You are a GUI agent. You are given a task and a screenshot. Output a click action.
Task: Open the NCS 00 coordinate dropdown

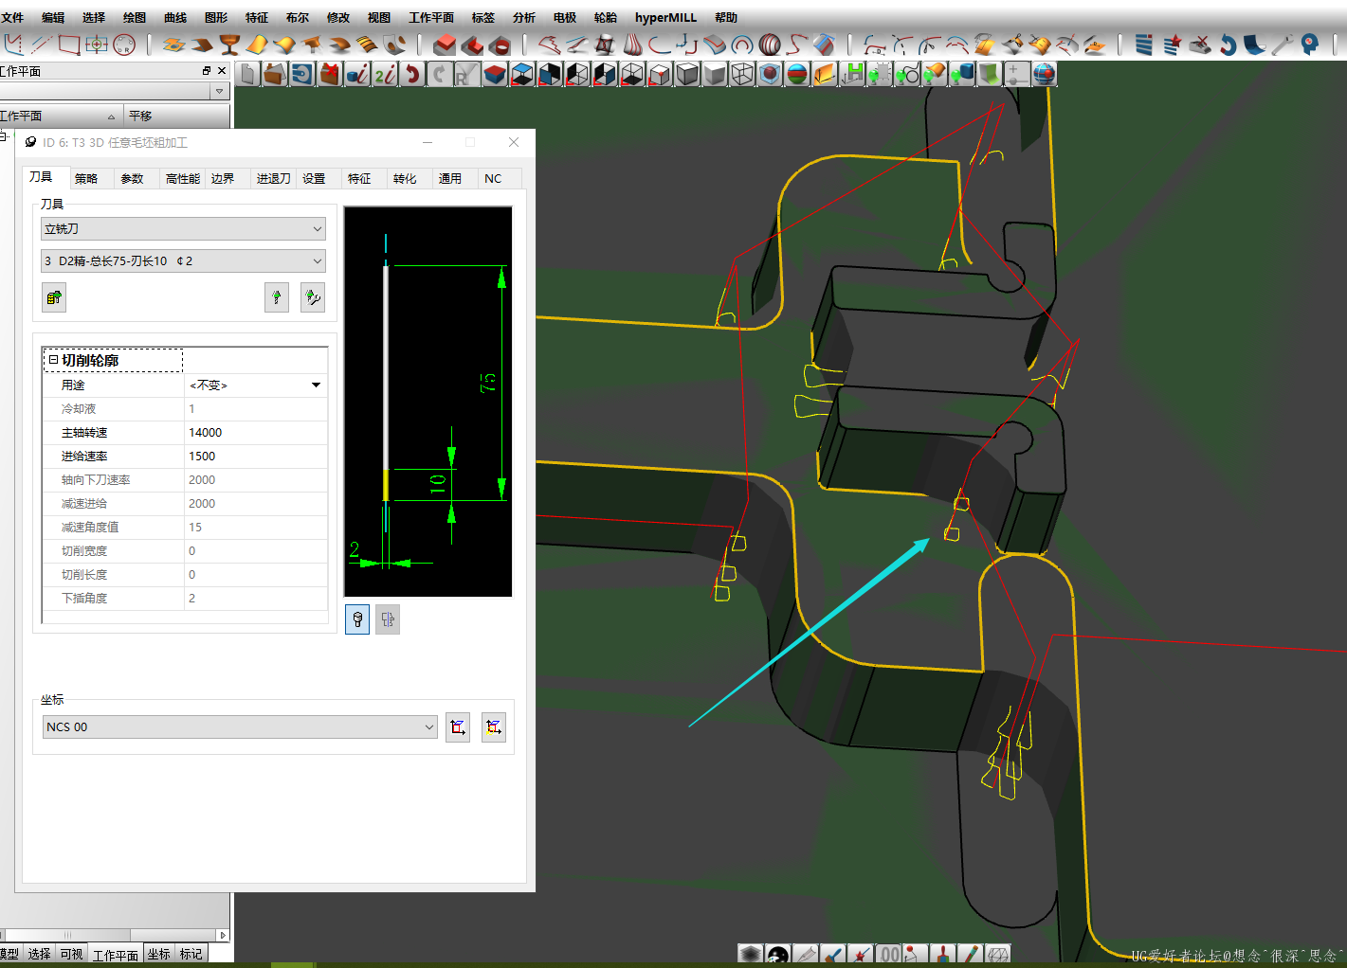(x=240, y=727)
